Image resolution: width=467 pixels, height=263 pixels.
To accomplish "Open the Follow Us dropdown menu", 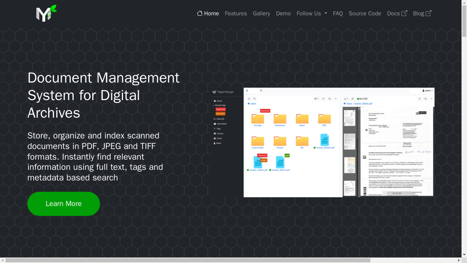I will click(312, 14).
